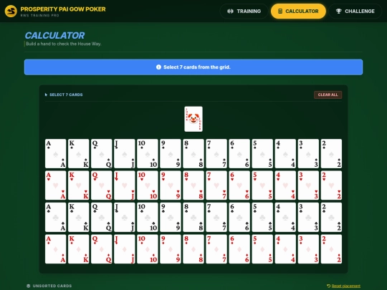Select the 3 of Hearts card

point(308,185)
